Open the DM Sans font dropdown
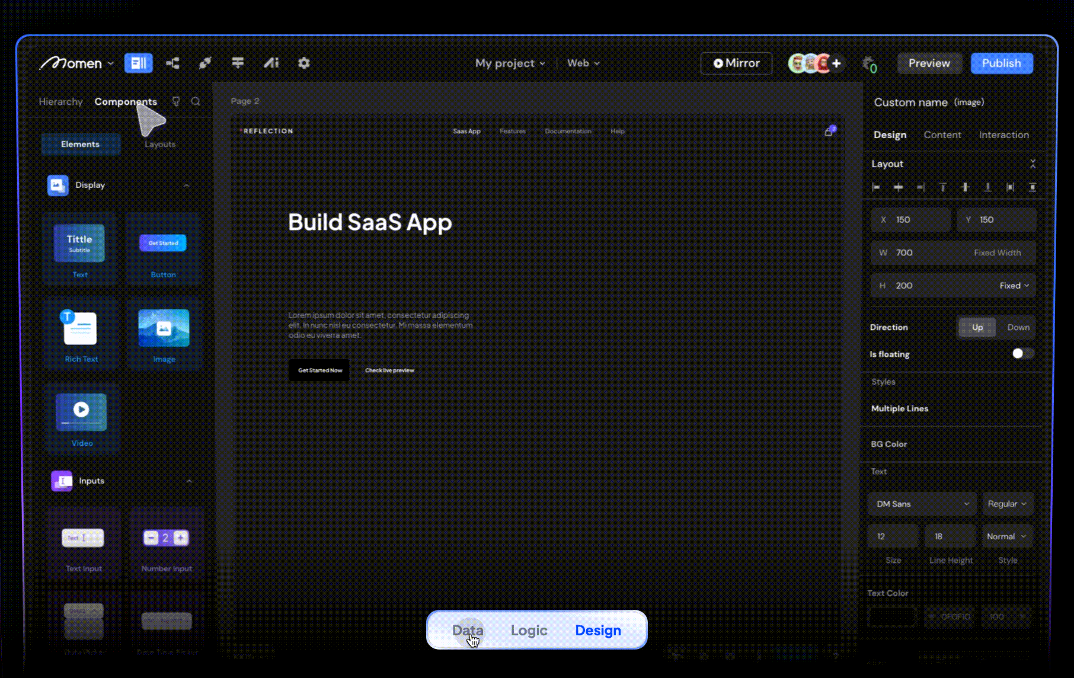 click(x=921, y=504)
